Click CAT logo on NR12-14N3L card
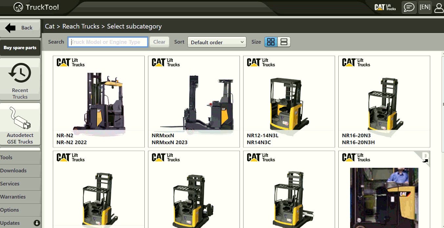Screen dimensions: 444x228 (x=261, y=62)
